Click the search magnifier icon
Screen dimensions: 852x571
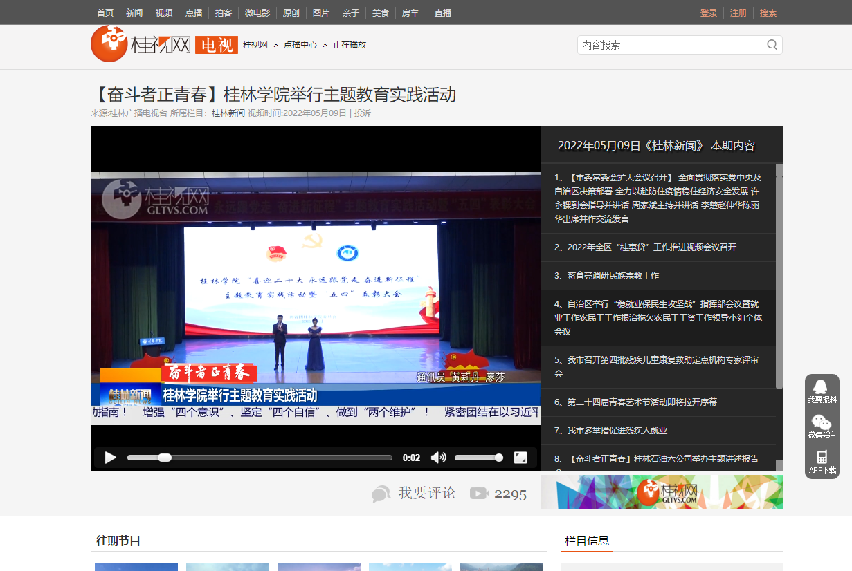tap(772, 45)
